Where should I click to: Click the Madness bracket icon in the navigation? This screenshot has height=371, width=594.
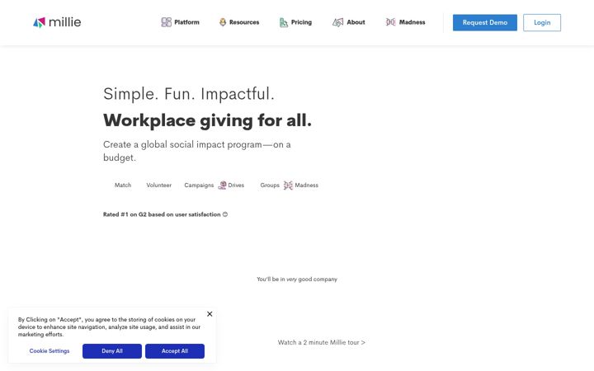tap(390, 22)
